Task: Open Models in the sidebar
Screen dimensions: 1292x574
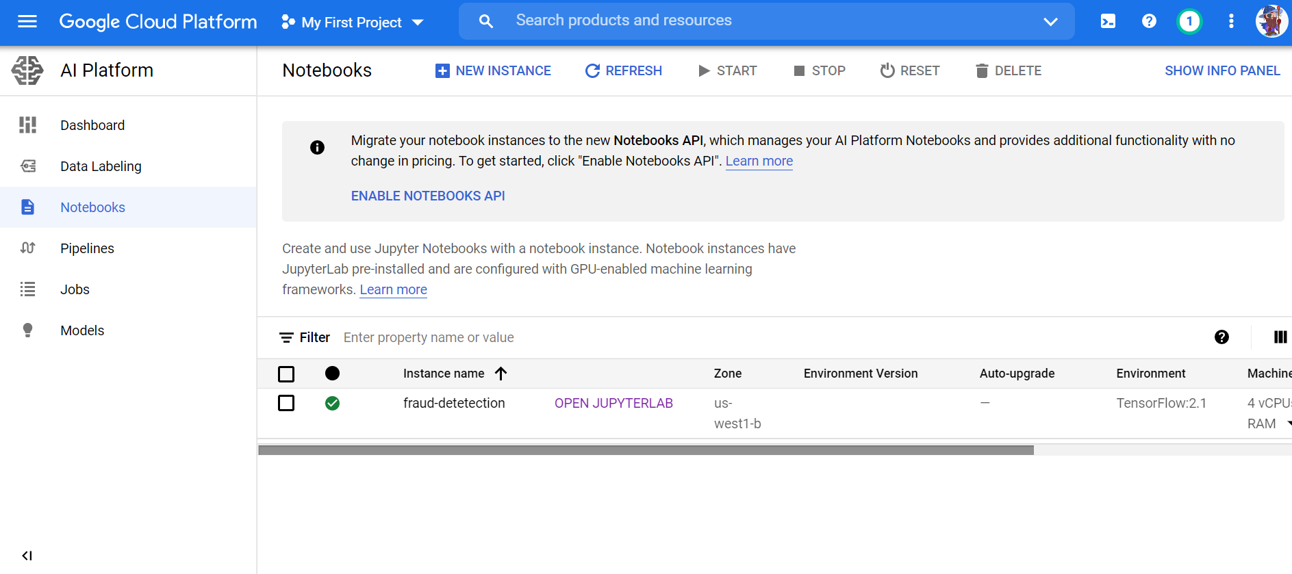Action: click(128, 330)
